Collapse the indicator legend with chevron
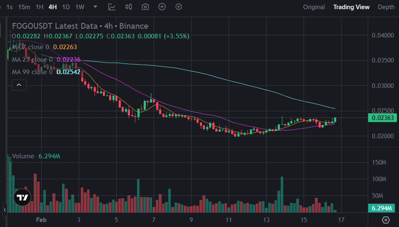The height and width of the screenshot is (227, 399). 19,85
